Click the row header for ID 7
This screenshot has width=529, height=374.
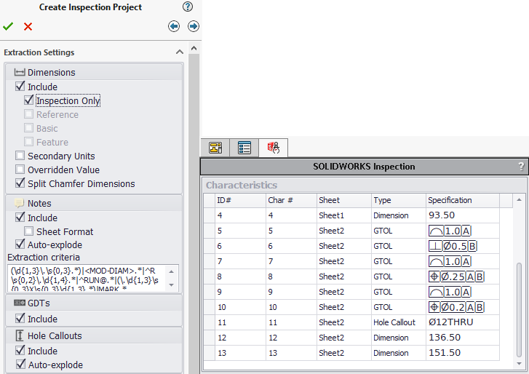tap(209, 261)
